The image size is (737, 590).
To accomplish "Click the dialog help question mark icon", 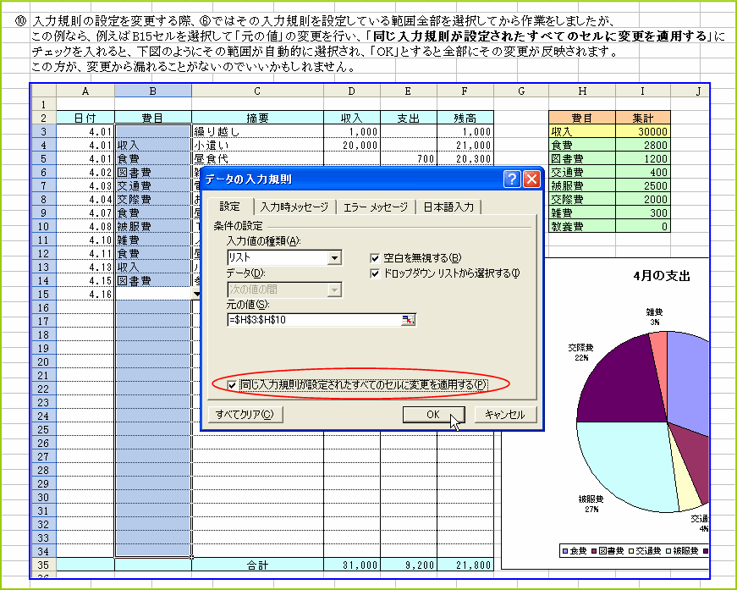I will (511, 179).
